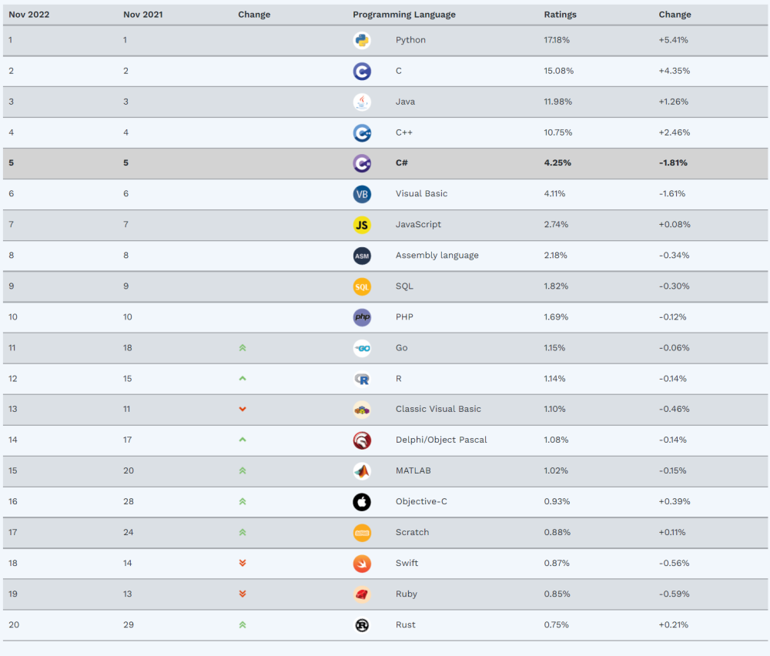The width and height of the screenshot is (770, 656).
Task: Click the Python logo icon
Action: [361, 40]
